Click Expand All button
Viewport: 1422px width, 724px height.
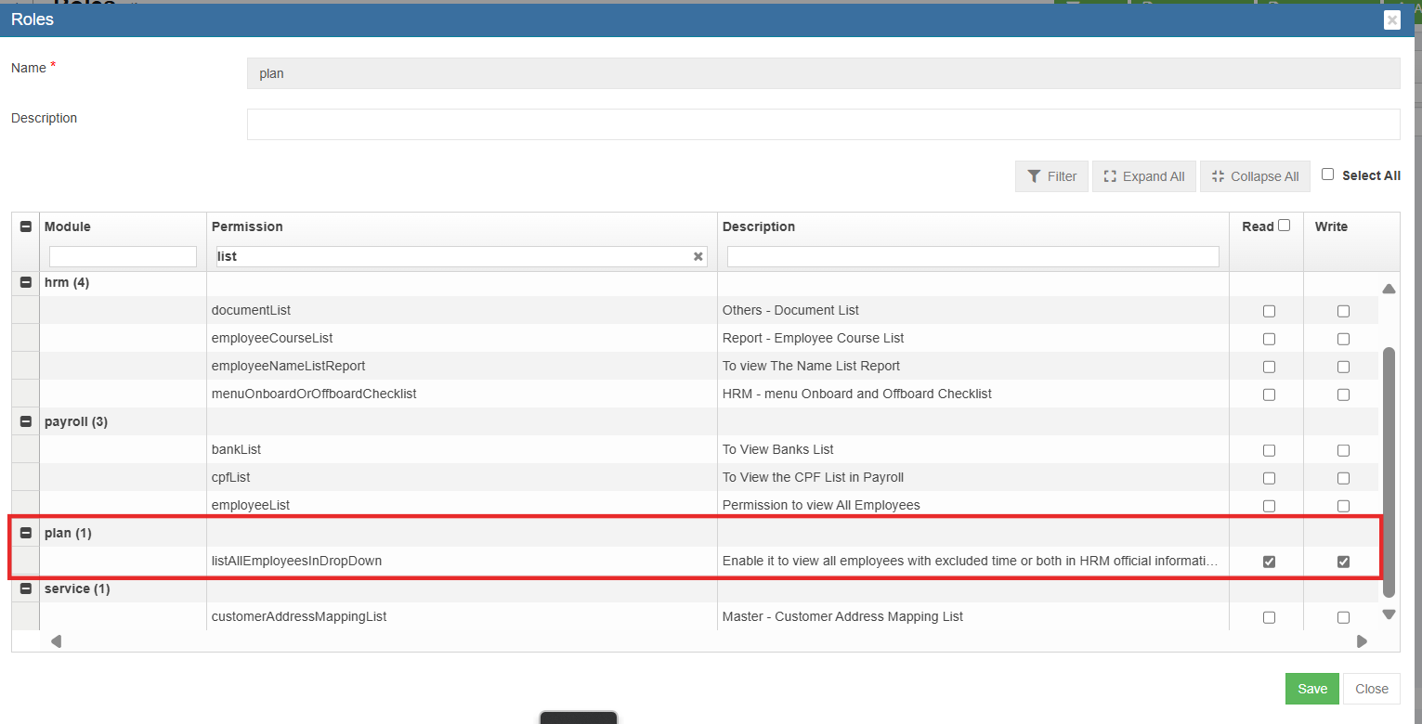1143,176
